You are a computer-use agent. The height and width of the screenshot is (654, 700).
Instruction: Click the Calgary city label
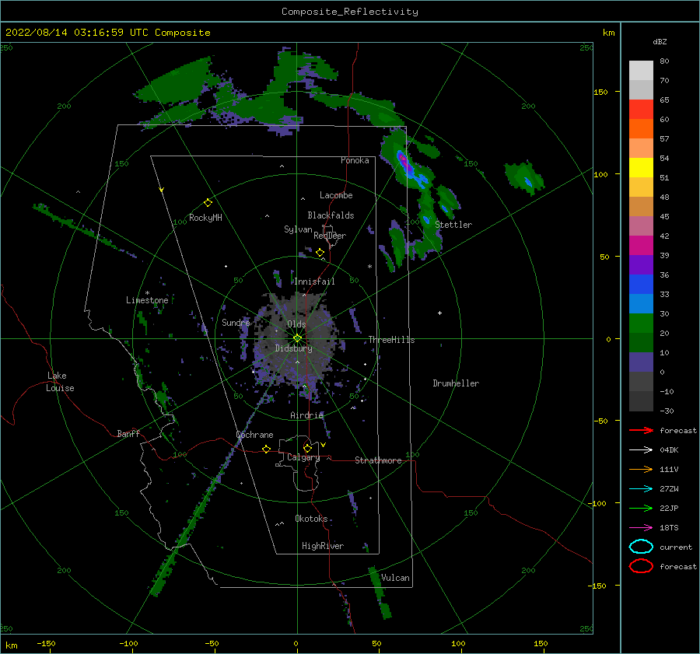(303, 457)
